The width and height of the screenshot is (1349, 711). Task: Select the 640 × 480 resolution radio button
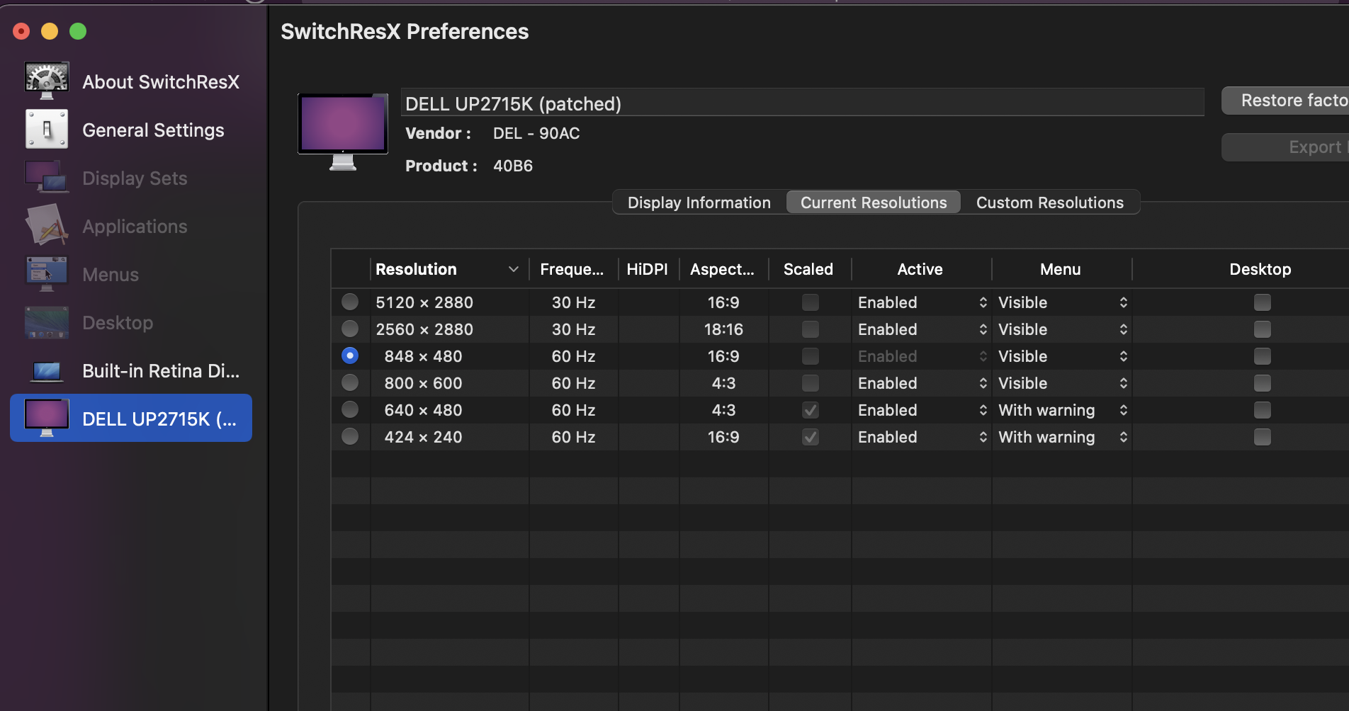[x=350, y=409]
